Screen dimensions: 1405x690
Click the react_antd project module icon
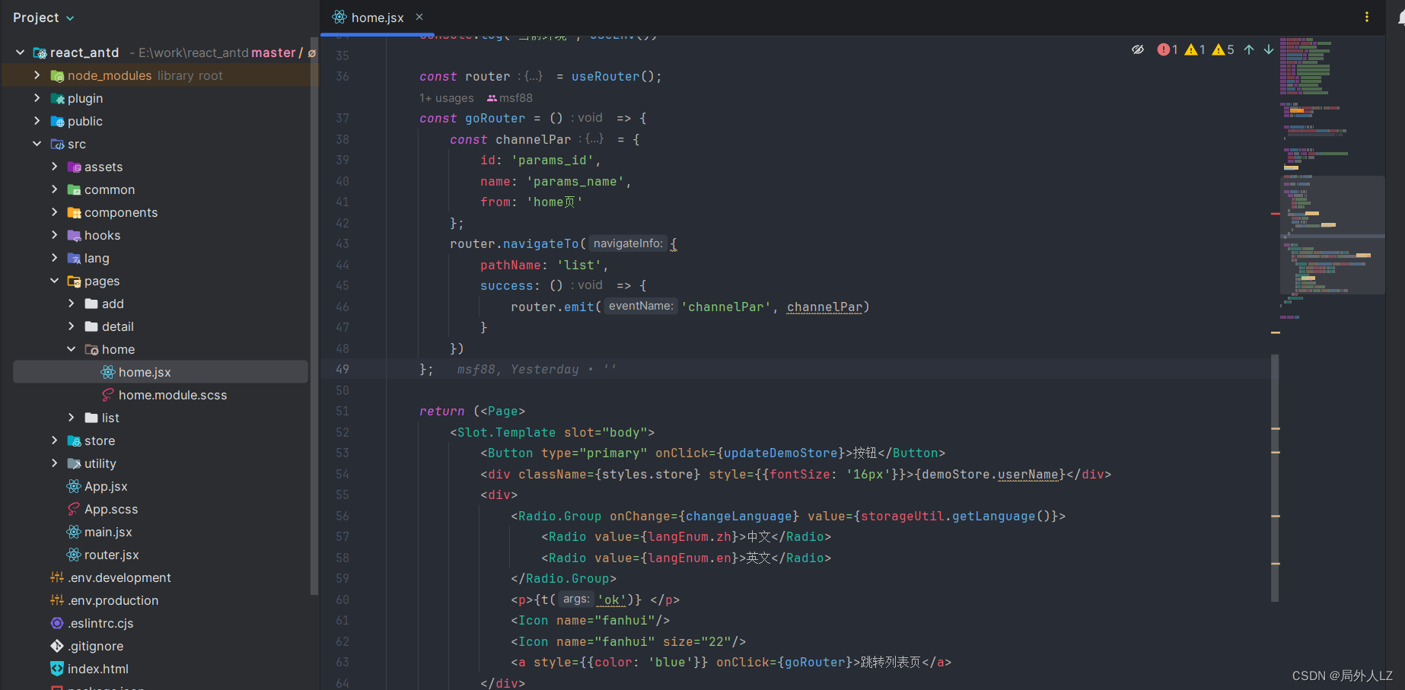coord(40,52)
